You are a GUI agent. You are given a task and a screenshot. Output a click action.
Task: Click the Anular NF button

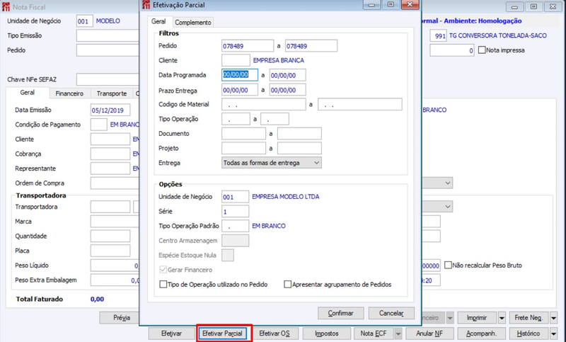point(429,334)
